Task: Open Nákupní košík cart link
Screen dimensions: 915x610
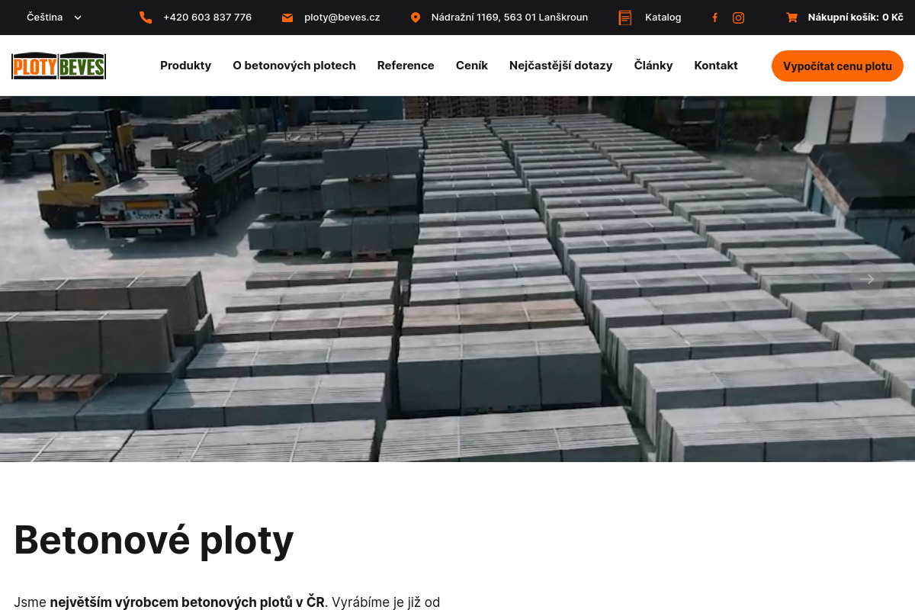Action: click(856, 18)
